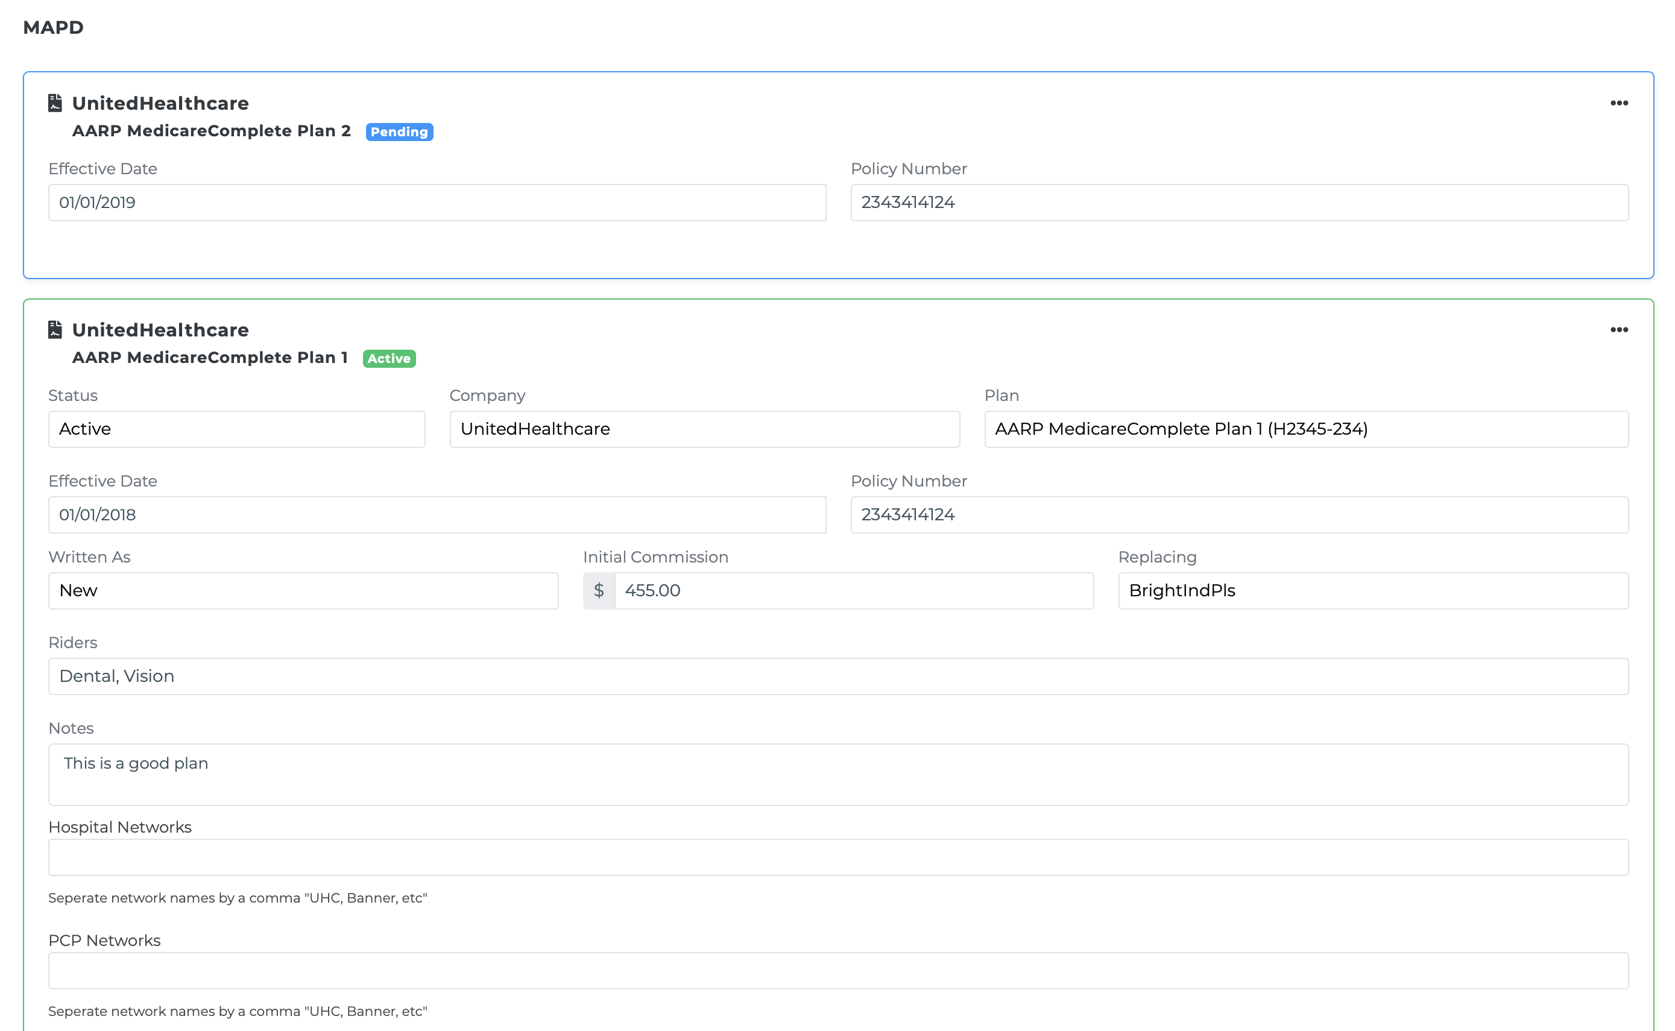Click the Active status badge

pos(388,359)
